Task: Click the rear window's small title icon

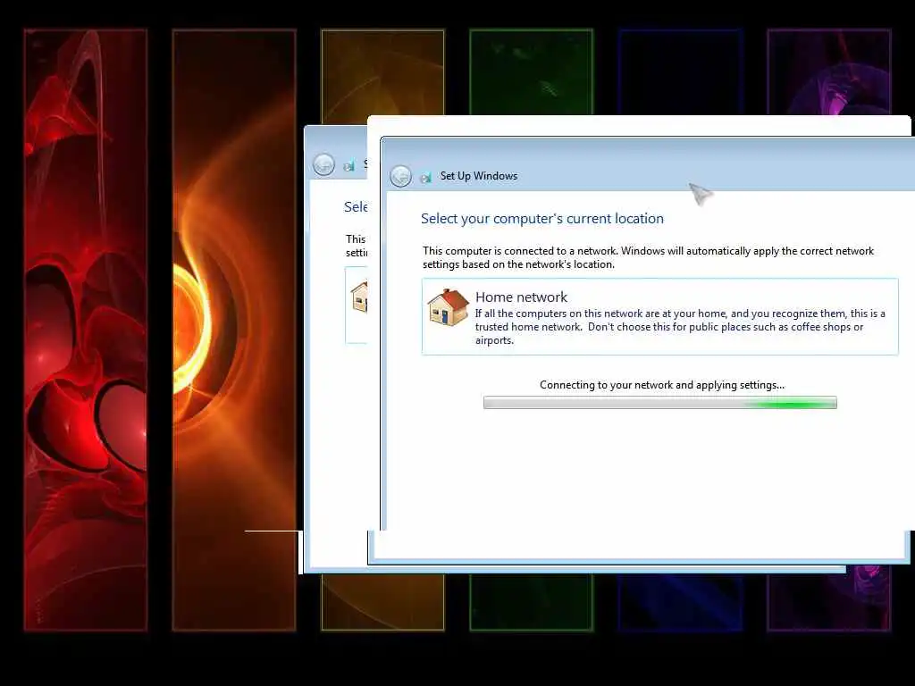Action: point(349,165)
